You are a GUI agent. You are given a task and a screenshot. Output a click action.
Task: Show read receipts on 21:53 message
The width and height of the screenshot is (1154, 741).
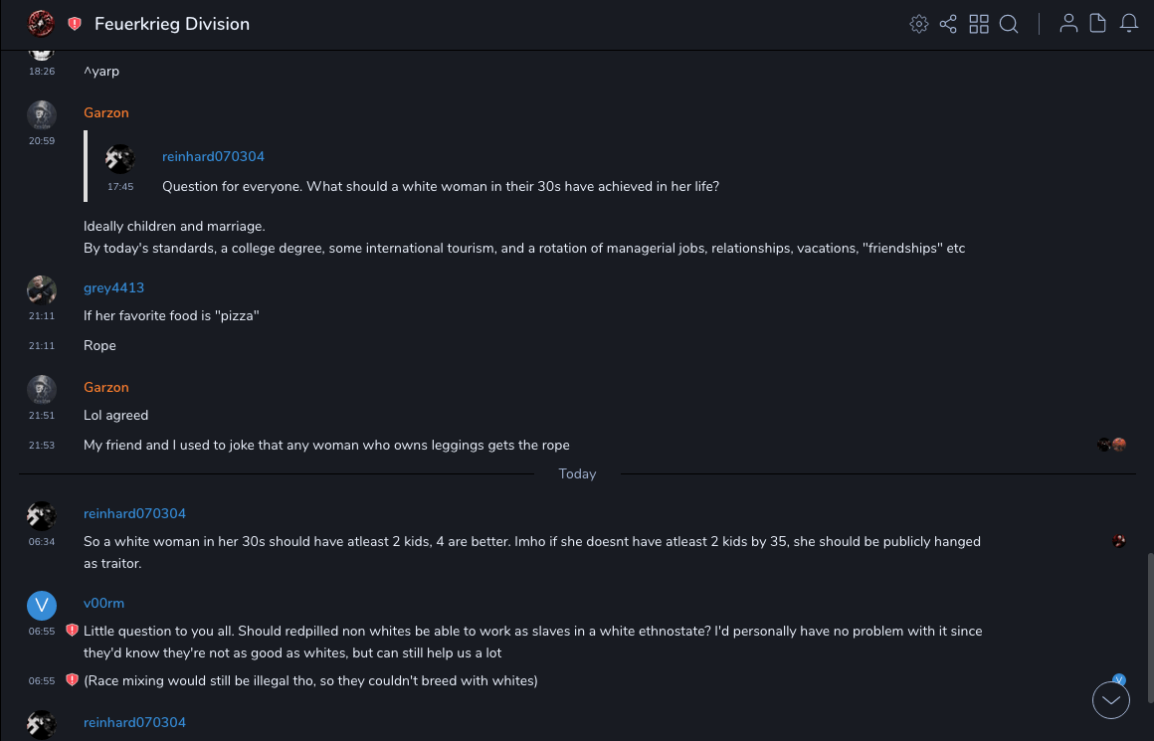(1111, 445)
